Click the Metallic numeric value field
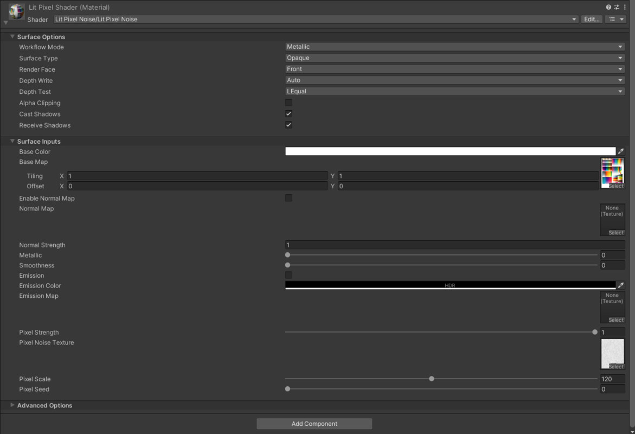This screenshot has width=635, height=434. point(612,255)
